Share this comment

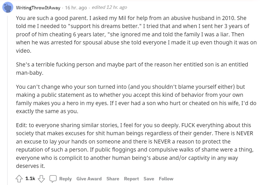pyautogui.click(x=113, y=179)
